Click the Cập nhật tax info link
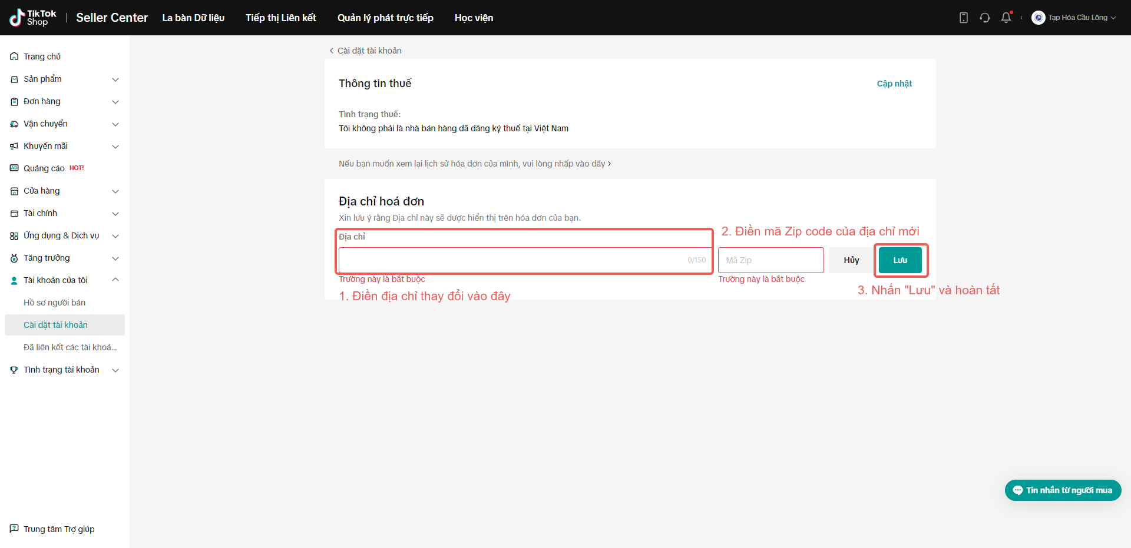 894,84
